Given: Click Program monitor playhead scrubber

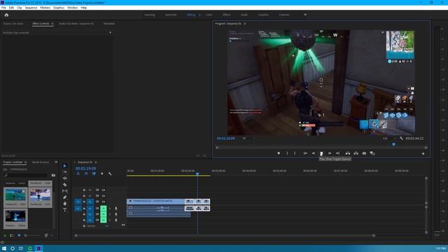Looking at the screenshot, I should 393,145.
